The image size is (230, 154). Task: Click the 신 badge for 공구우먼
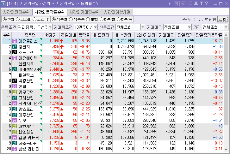15,92
